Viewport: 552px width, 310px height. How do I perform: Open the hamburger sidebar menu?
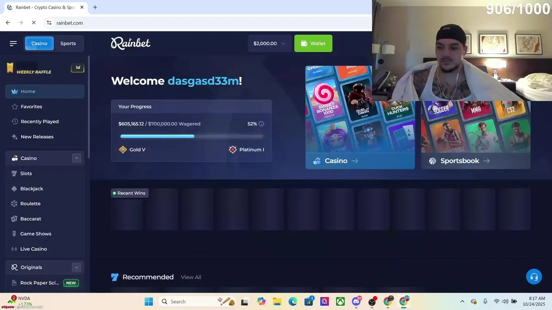coord(13,43)
